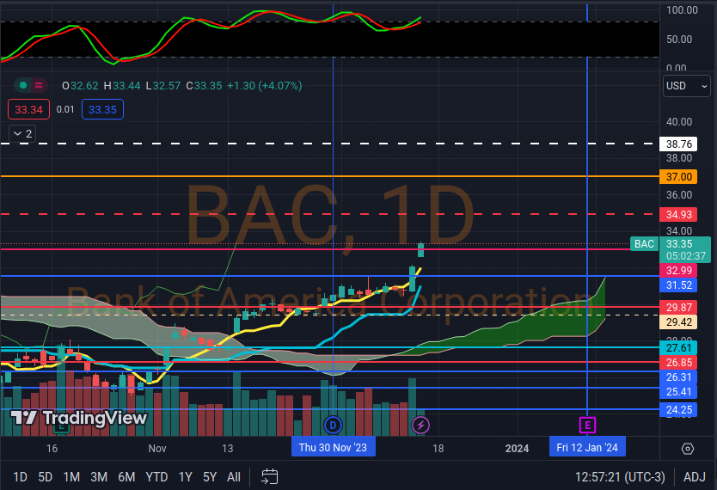This screenshot has height=490, width=717.
Task: Click the earnings E marker icon
Action: coord(587,425)
